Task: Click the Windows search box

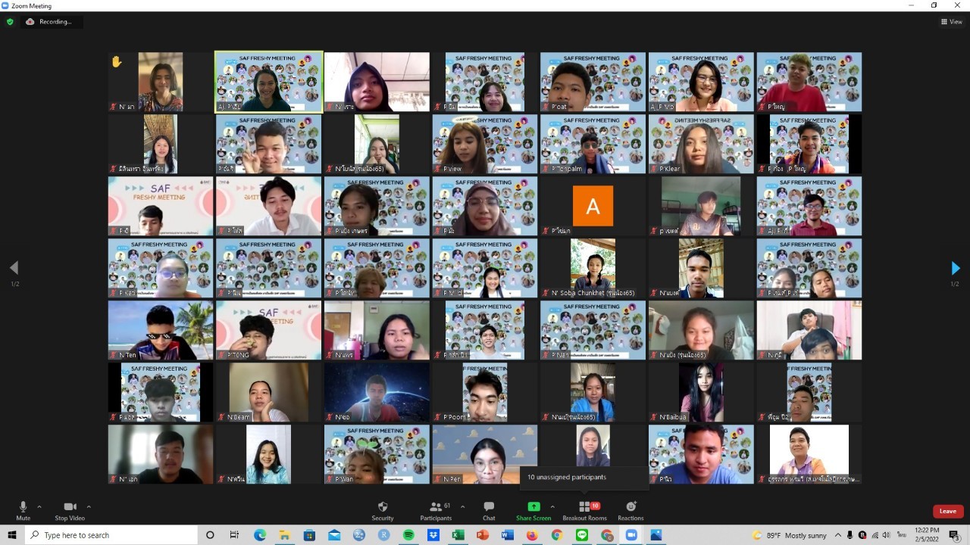Action: click(114, 535)
